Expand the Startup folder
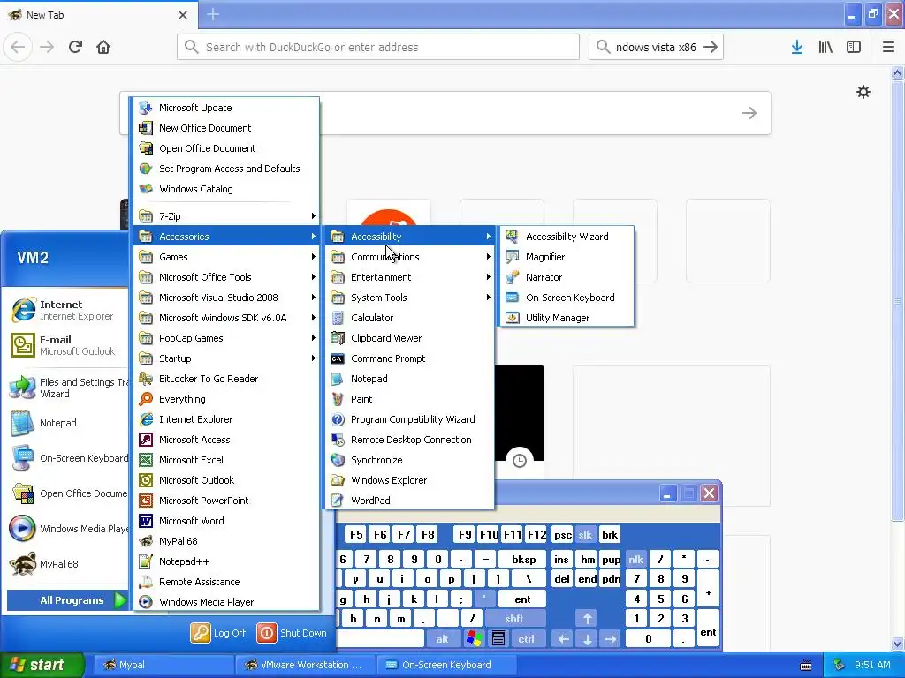 coord(226,358)
